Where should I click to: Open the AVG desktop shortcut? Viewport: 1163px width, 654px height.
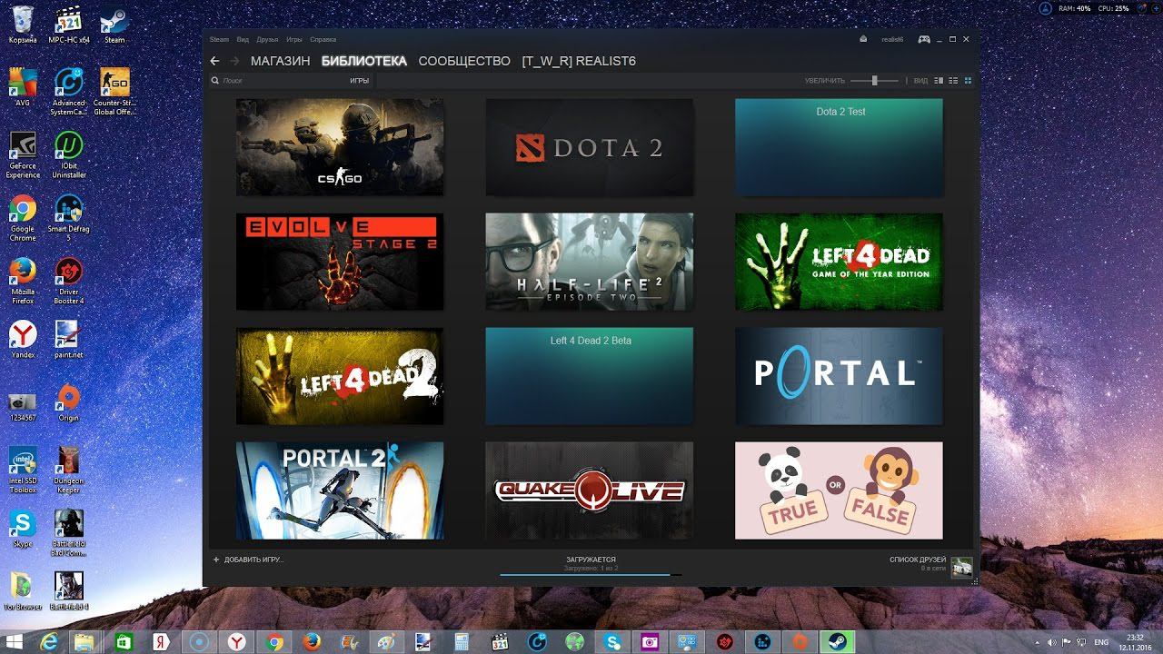click(23, 87)
